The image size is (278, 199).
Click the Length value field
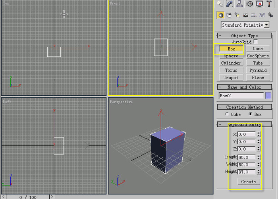247,157
